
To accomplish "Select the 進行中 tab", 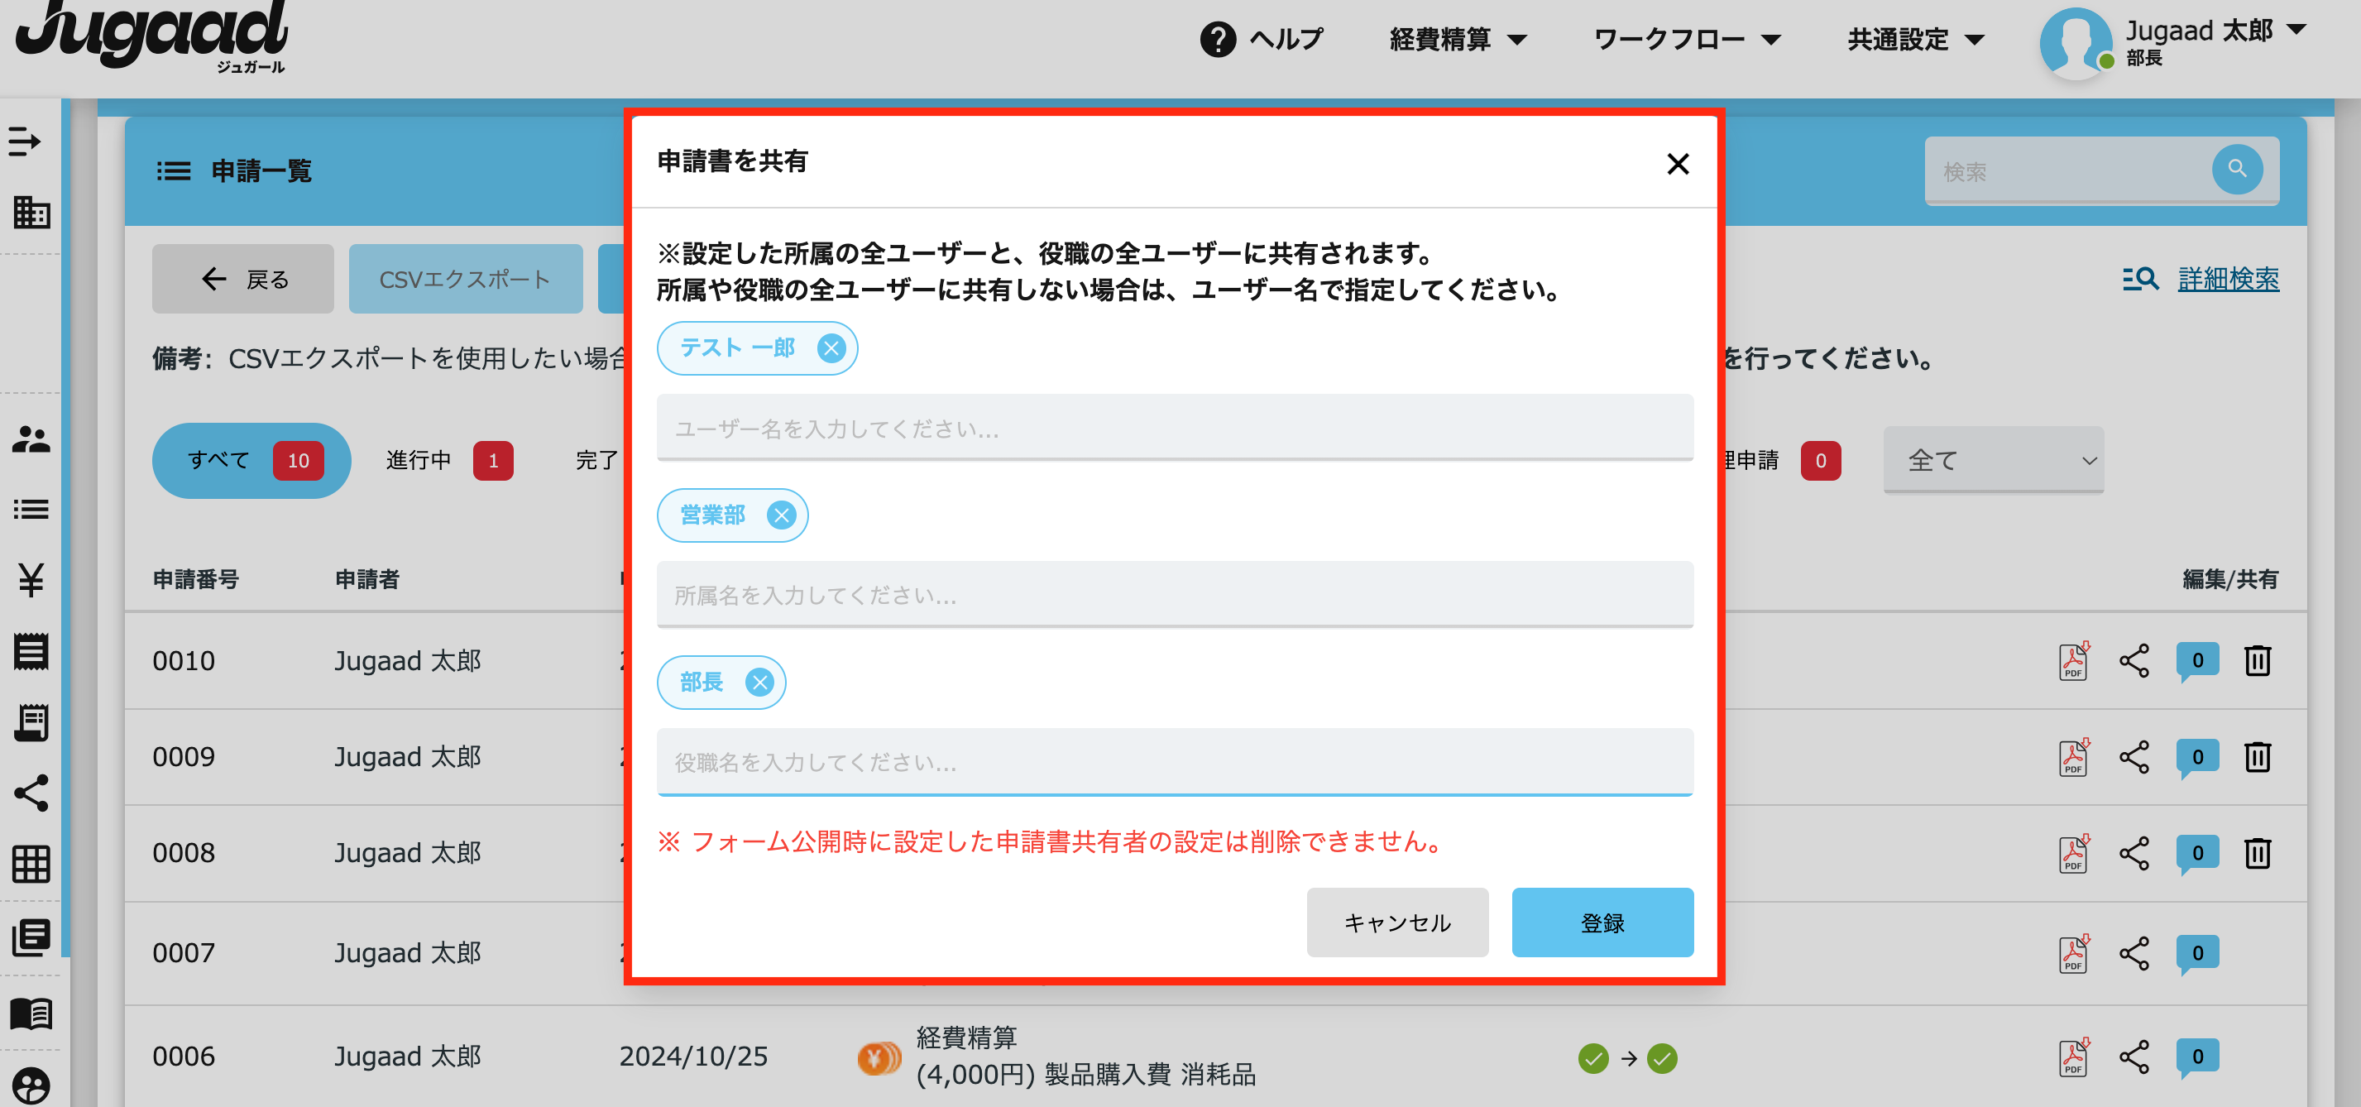I will [x=448, y=460].
